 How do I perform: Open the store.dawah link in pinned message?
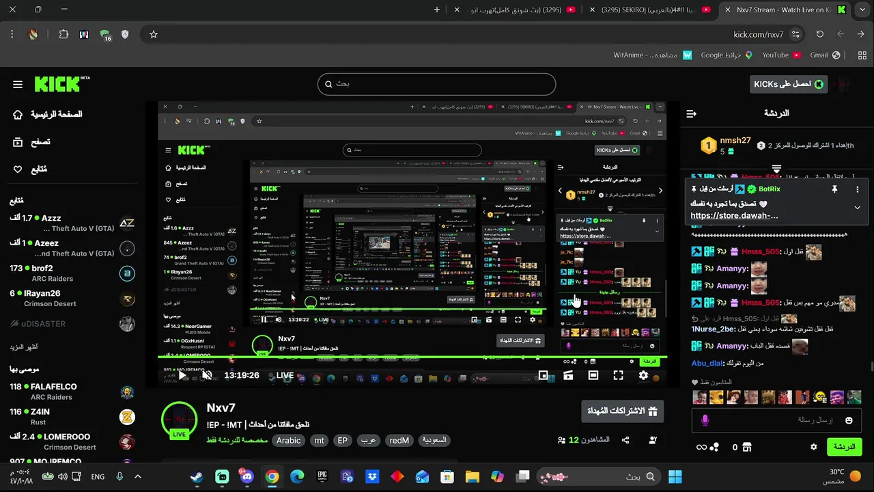tap(734, 215)
